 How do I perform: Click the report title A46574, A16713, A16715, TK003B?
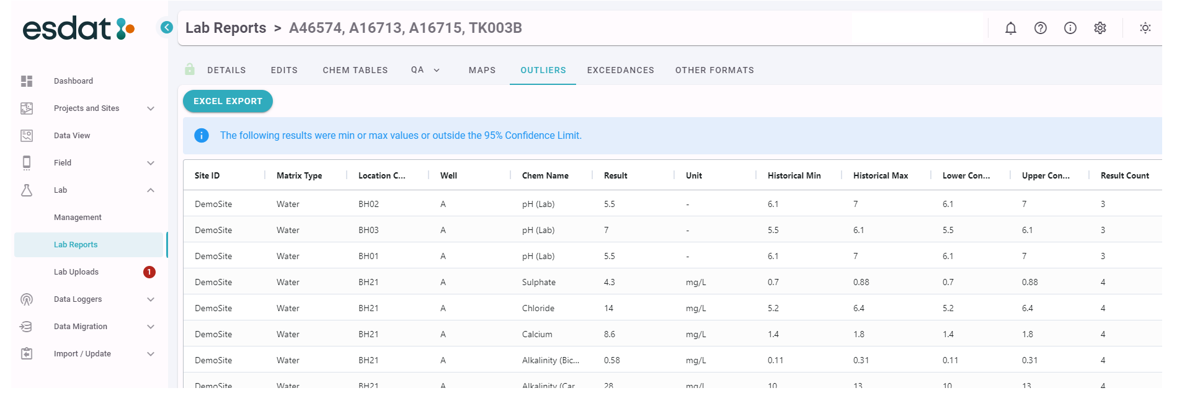[406, 28]
